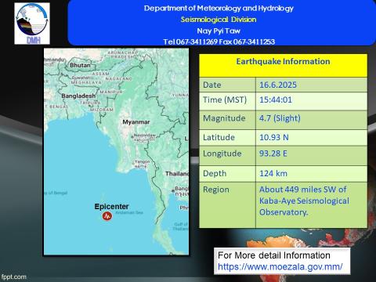Click the fppt.com watermark text

pos(13,277)
